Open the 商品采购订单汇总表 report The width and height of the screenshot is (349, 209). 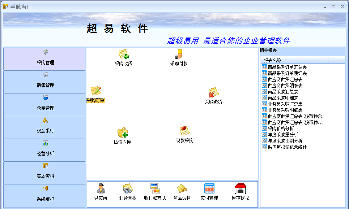(287, 67)
